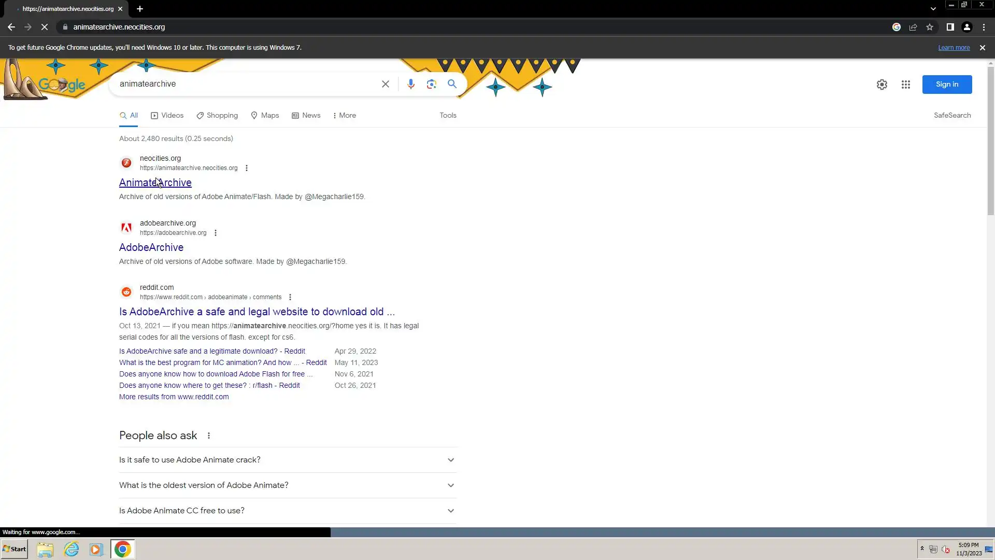Screen dimensions: 995x560
Task: Launch Internet Explorer from the taskbar
Action: (x=72, y=549)
